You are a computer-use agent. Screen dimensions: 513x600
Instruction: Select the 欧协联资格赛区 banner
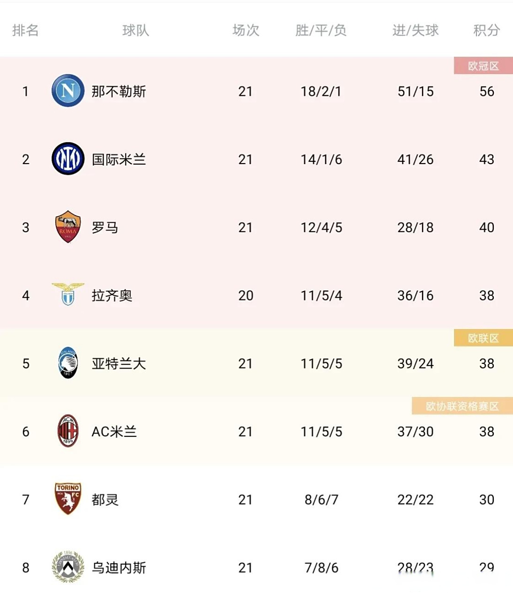click(461, 406)
